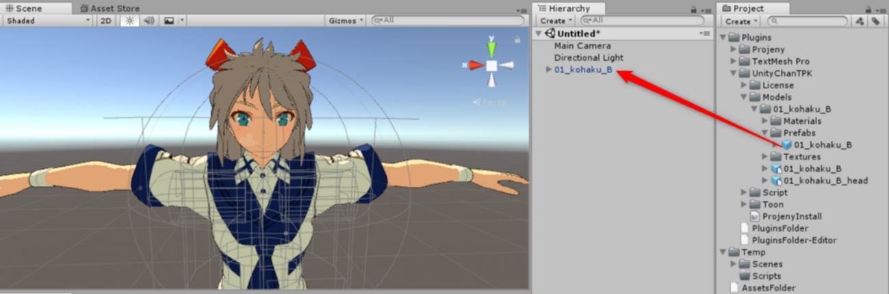Click the Unity scene icon beside Untitled
889x294 pixels.
click(x=550, y=34)
